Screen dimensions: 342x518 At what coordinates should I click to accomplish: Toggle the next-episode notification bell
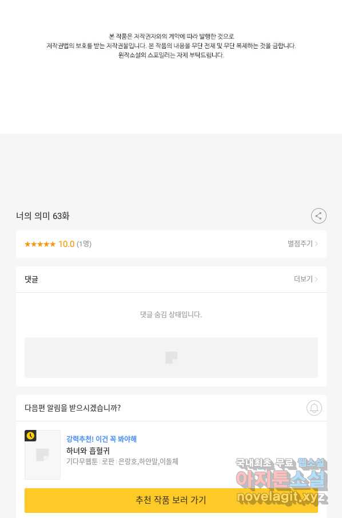(314, 408)
